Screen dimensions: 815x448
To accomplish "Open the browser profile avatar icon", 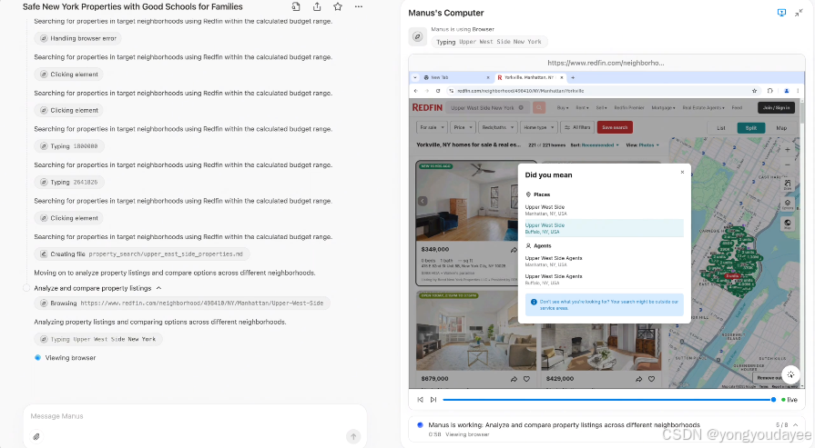I will pos(787,91).
